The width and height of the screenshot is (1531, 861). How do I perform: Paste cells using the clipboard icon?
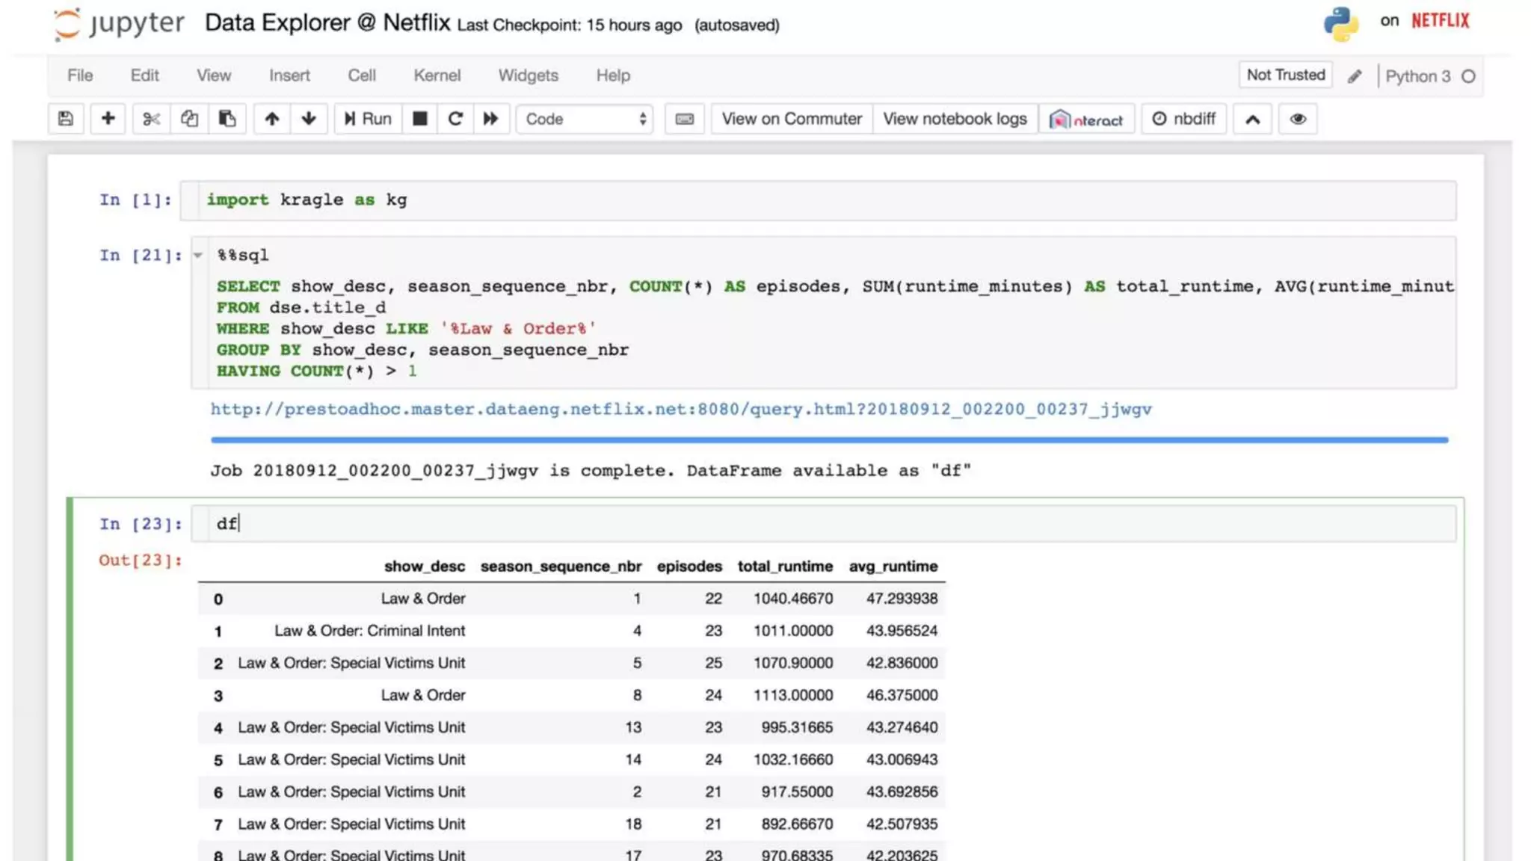(x=227, y=119)
